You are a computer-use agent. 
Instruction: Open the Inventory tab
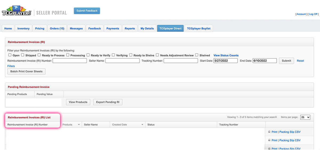23,28
